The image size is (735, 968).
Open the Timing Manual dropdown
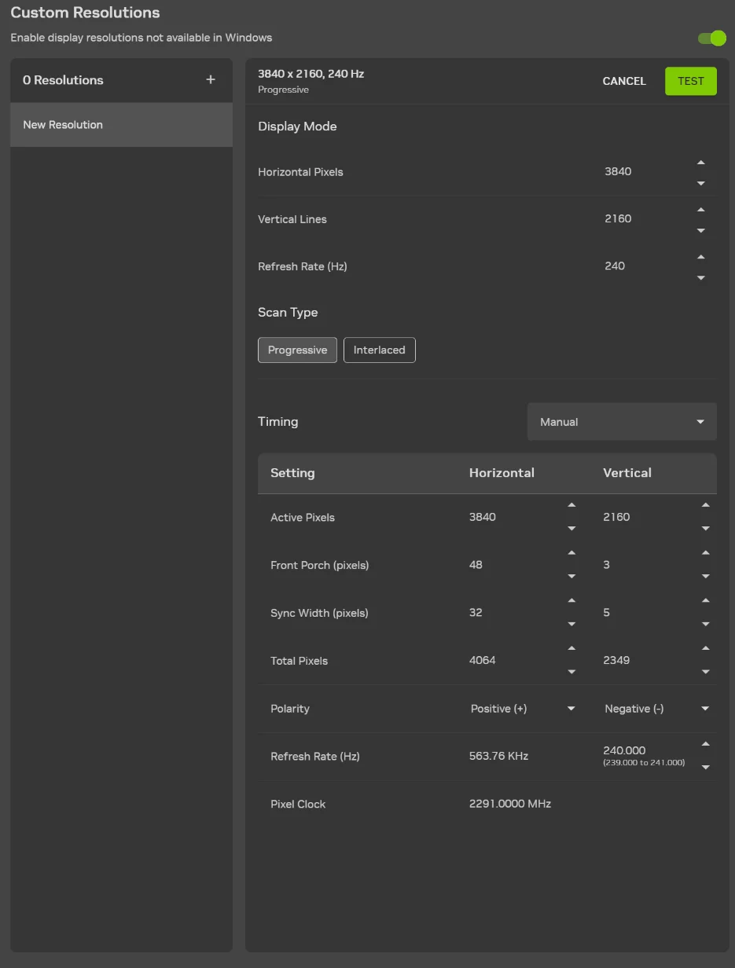(x=622, y=422)
